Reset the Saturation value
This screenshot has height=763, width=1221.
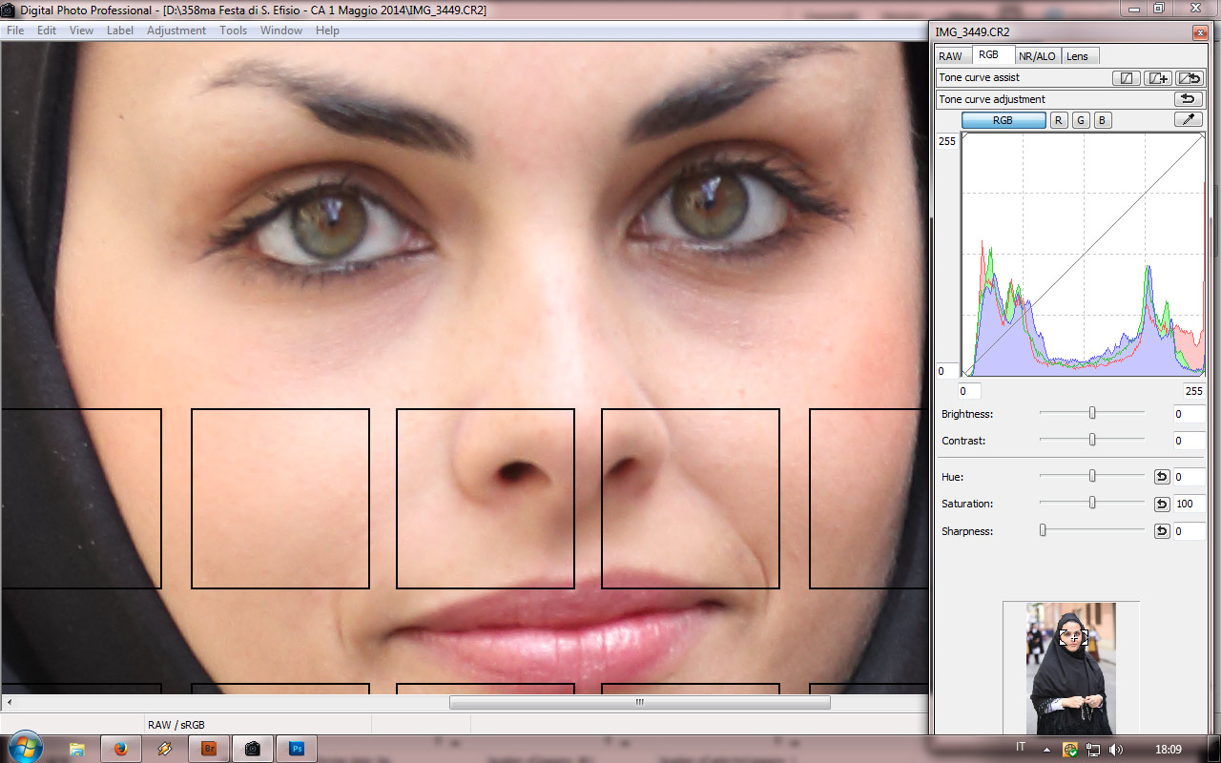(1162, 504)
